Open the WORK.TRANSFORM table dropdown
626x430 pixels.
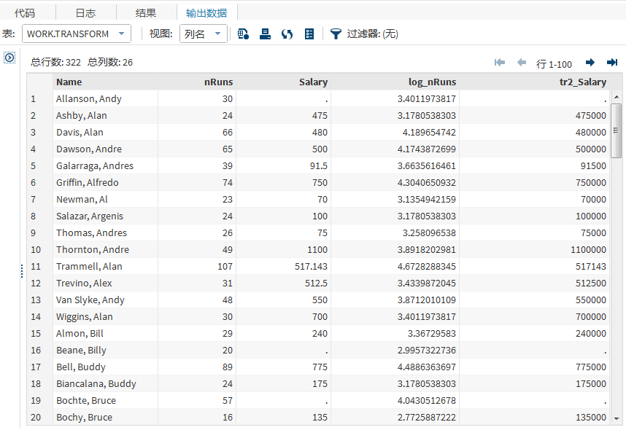[77, 34]
